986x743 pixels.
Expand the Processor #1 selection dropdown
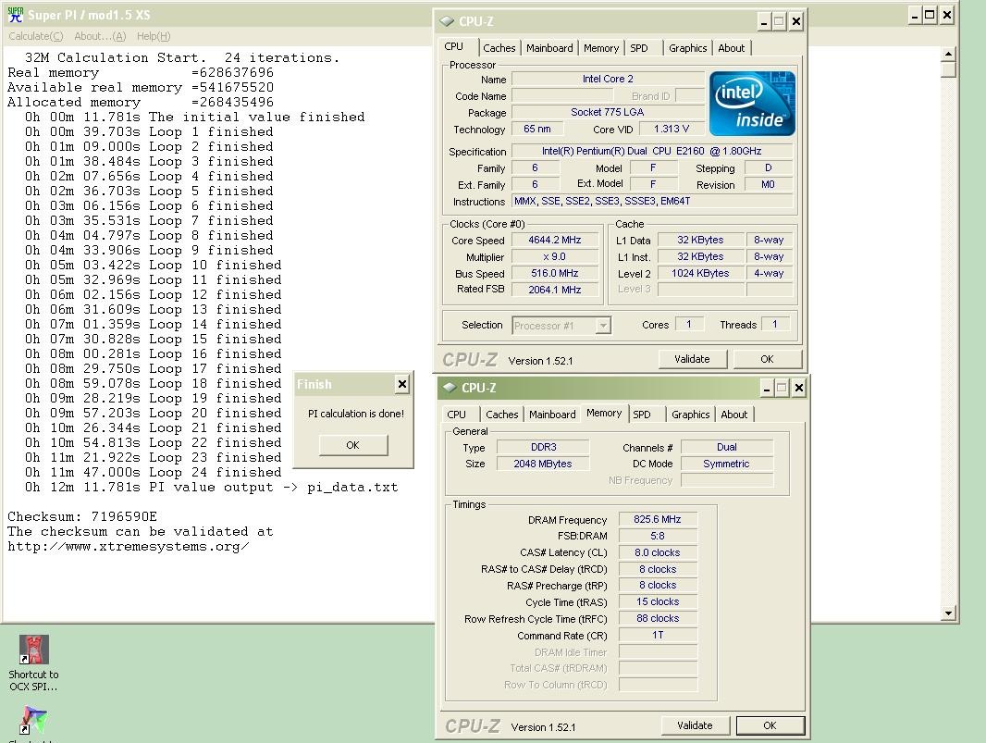pyautogui.click(x=603, y=326)
